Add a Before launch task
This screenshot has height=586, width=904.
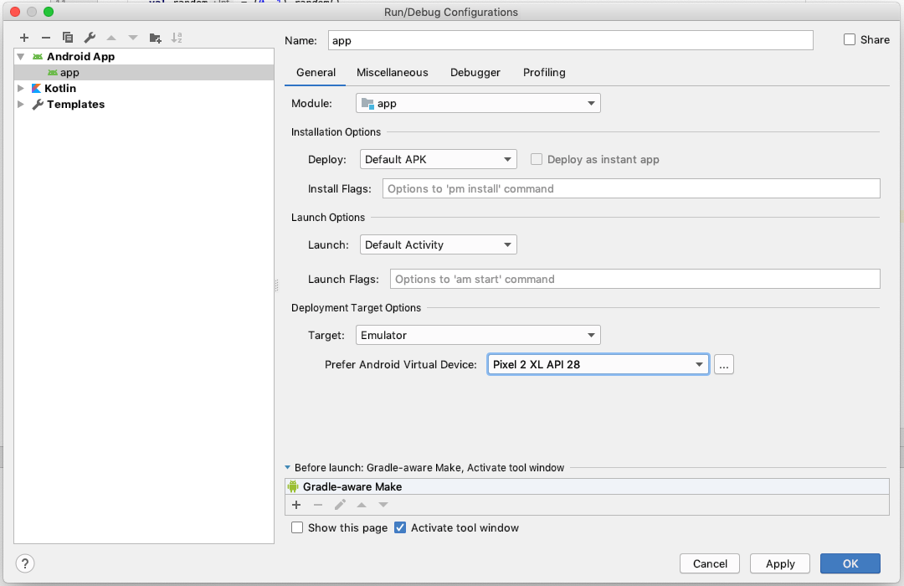coord(296,505)
